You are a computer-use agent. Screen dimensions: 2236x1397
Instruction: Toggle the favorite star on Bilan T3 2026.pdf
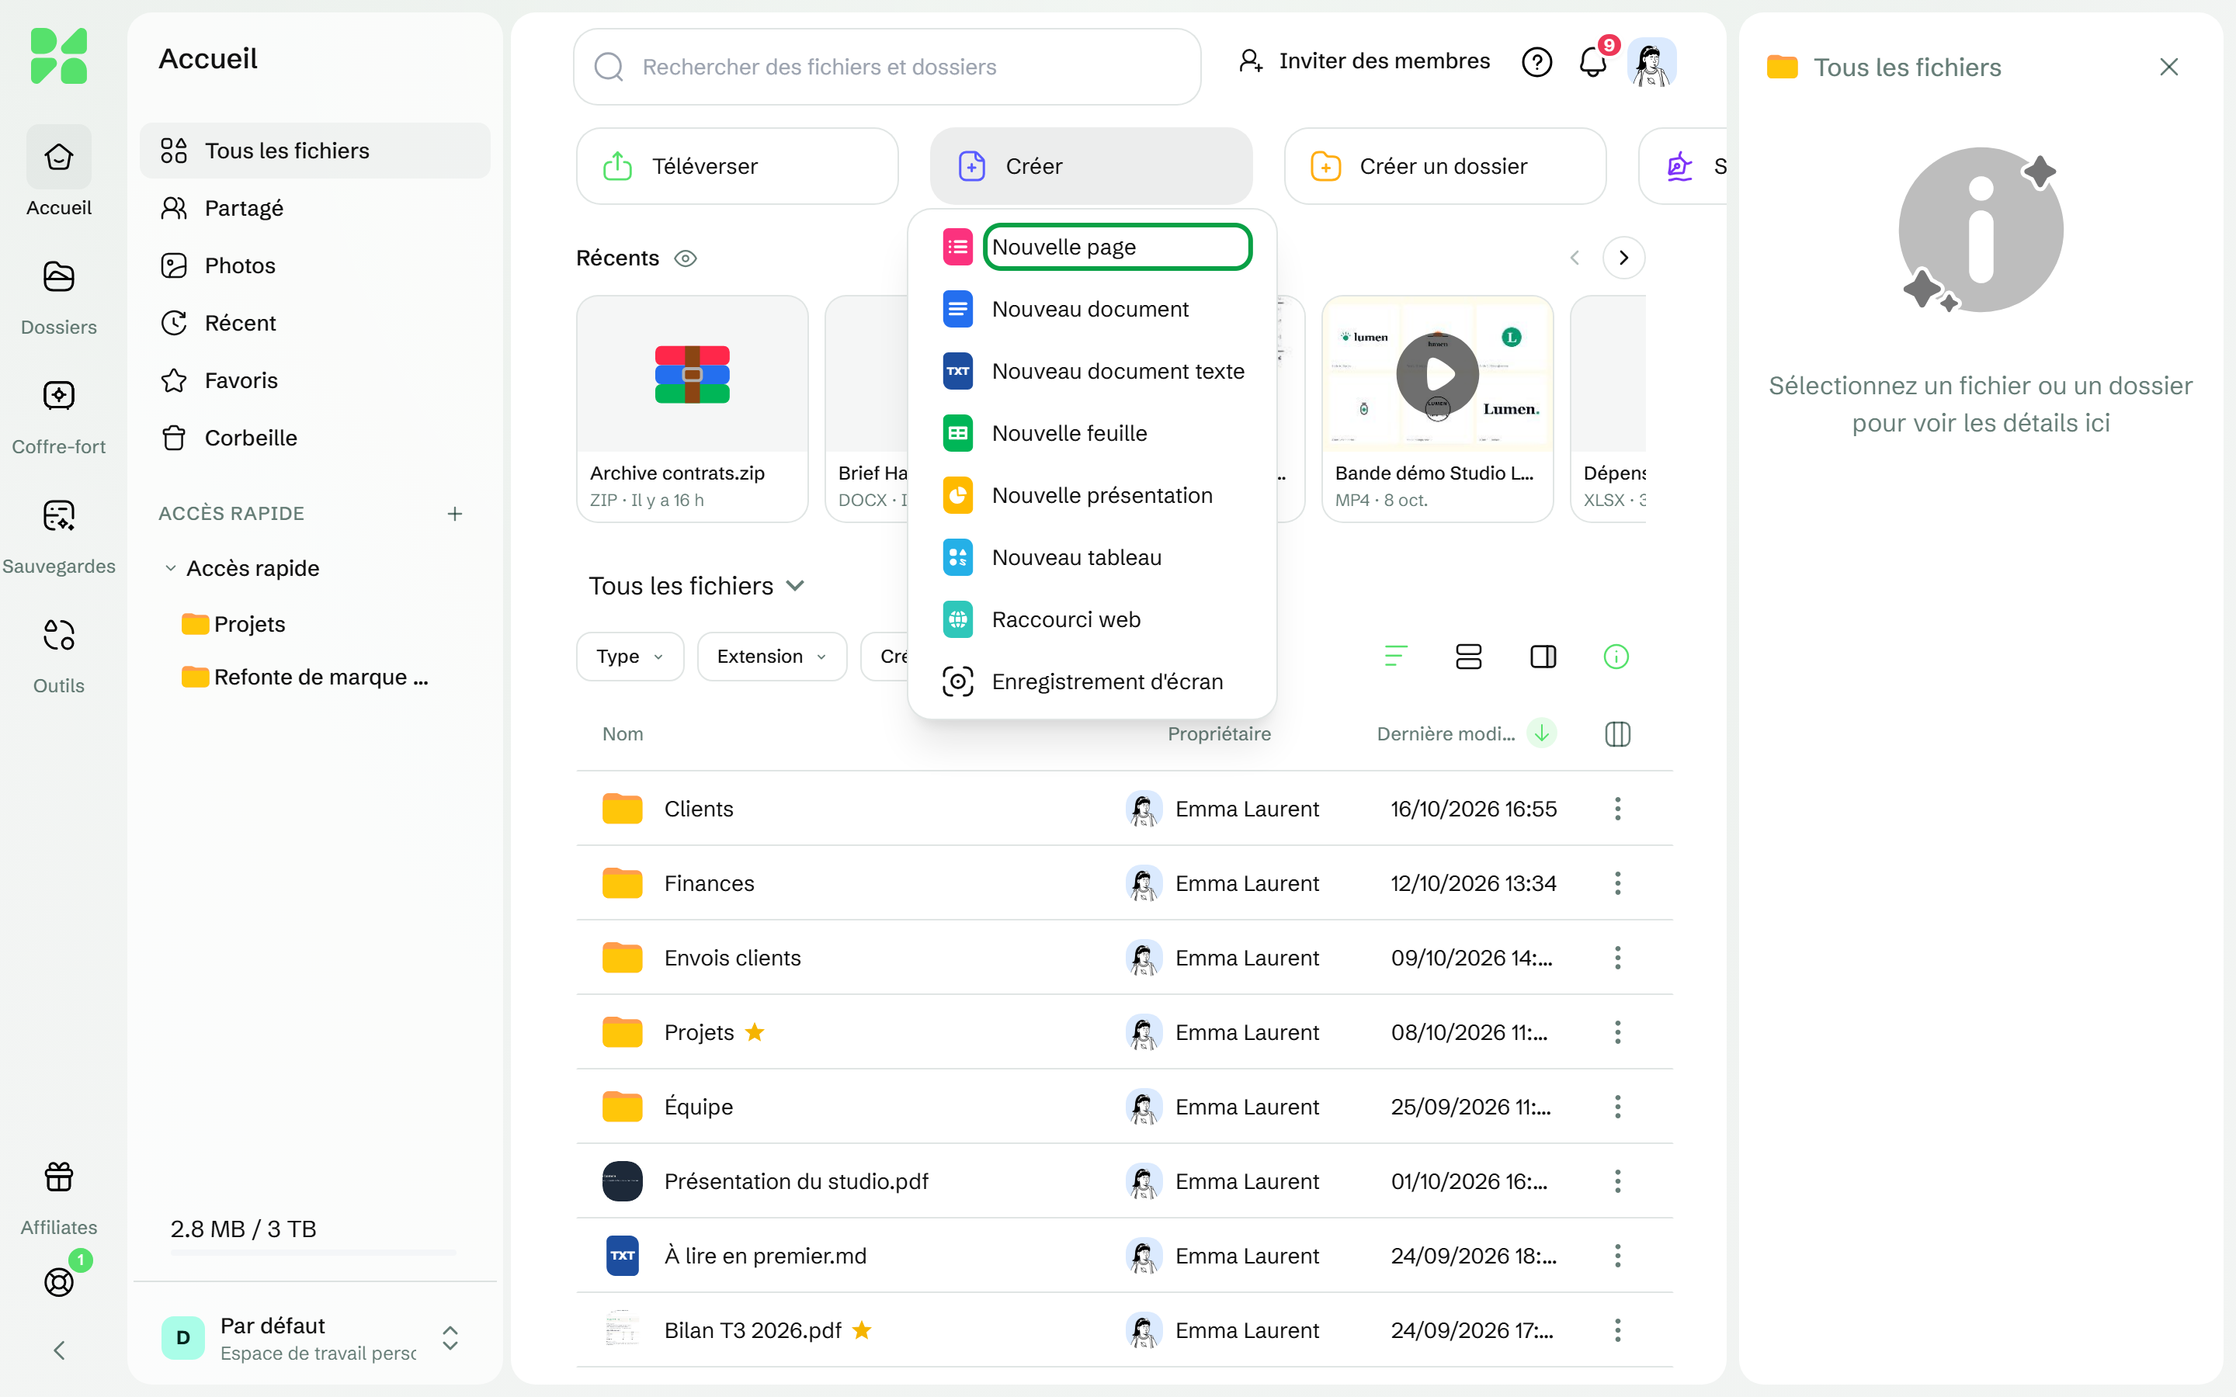click(862, 1329)
